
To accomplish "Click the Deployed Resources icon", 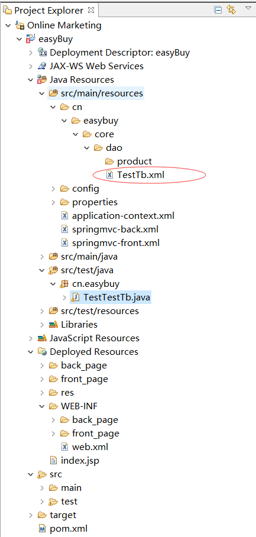I will [43, 352].
